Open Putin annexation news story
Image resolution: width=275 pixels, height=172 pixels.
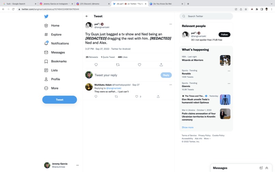(x=199, y=116)
